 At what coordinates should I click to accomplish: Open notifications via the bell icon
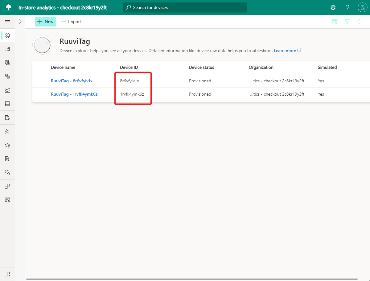pos(360,22)
